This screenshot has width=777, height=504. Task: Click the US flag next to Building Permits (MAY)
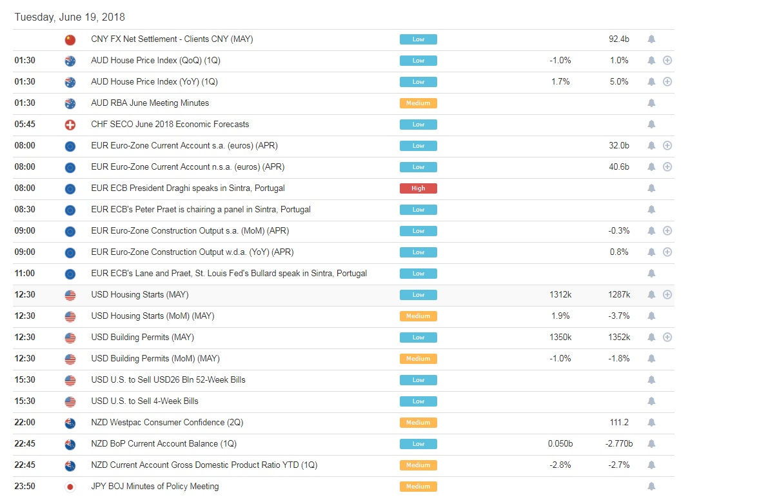click(70, 338)
